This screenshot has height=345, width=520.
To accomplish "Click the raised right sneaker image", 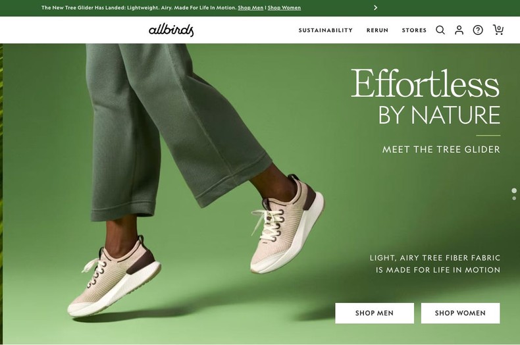I will point(287,224).
